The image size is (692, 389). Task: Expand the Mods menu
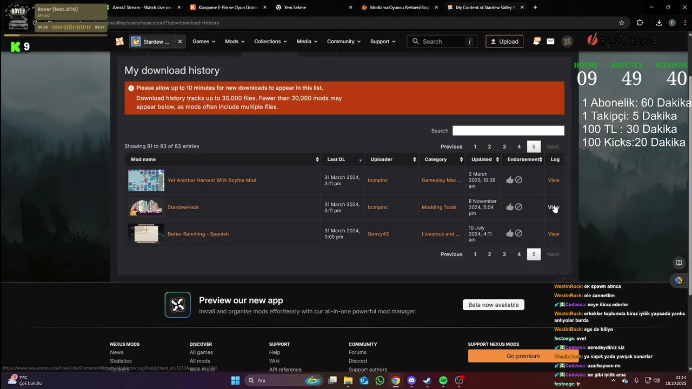click(x=235, y=42)
